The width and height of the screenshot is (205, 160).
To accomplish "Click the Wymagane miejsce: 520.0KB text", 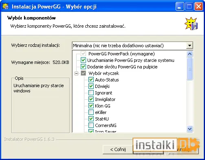I will coord(40,62).
